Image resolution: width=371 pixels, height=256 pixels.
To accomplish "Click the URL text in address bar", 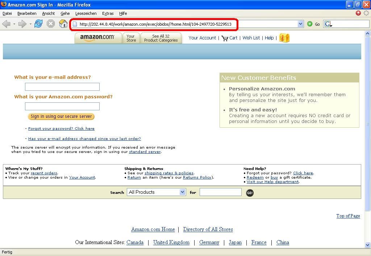I will click(155, 24).
